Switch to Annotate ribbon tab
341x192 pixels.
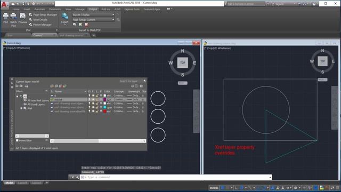[x=39, y=9]
